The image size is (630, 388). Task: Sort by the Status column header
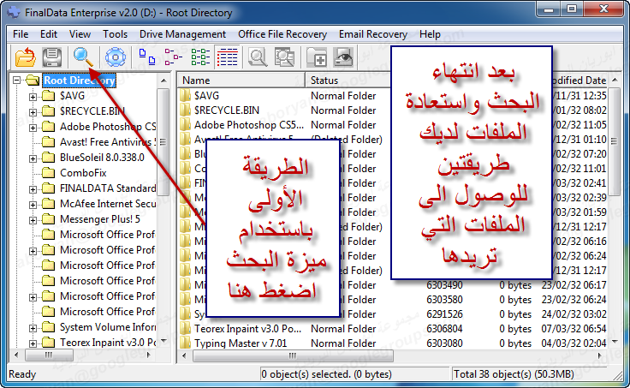pyautogui.click(x=348, y=81)
